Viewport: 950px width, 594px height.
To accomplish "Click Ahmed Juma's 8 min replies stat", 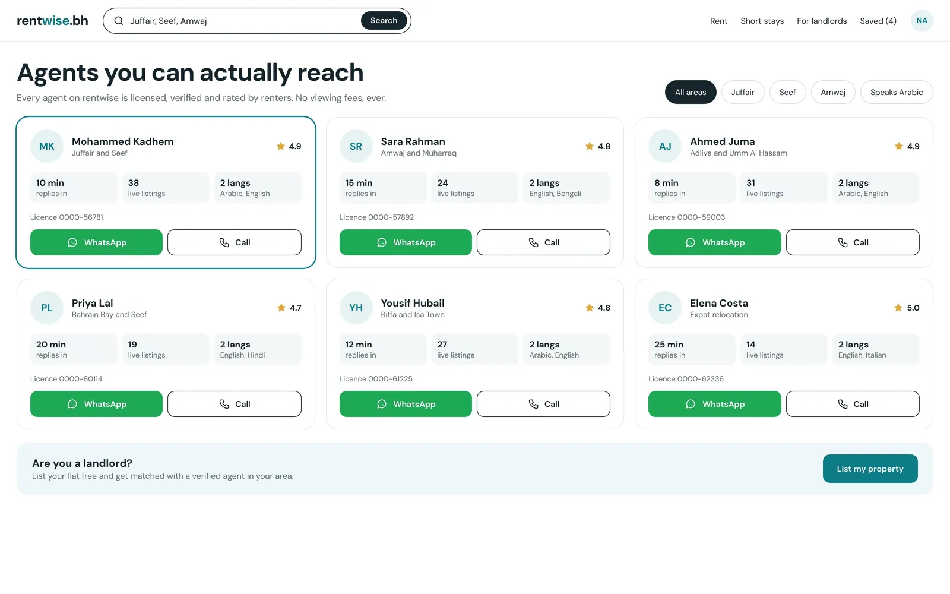I will [x=692, y=188].
